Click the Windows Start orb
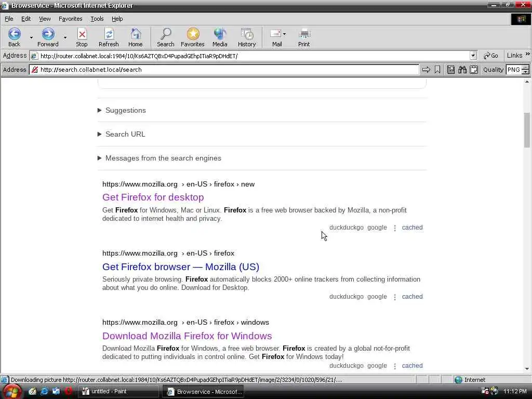Screen dimensions: 532x399 pyautogui.click(x=11, y=392)
